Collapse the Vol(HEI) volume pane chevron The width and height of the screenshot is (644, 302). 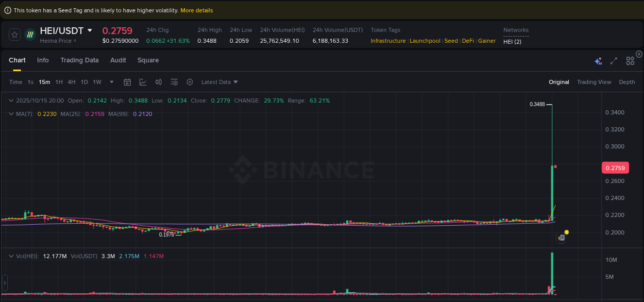point(11,256)
